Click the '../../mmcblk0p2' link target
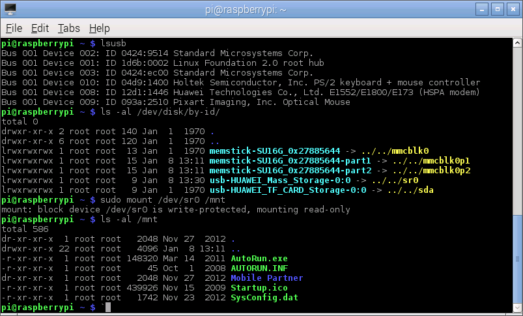 (x=431, y=170)
